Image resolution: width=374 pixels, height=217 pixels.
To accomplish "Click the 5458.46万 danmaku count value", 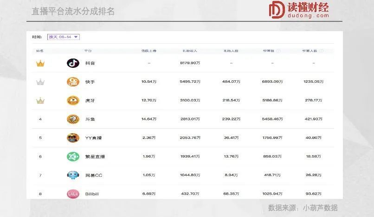I will [272, 119].
